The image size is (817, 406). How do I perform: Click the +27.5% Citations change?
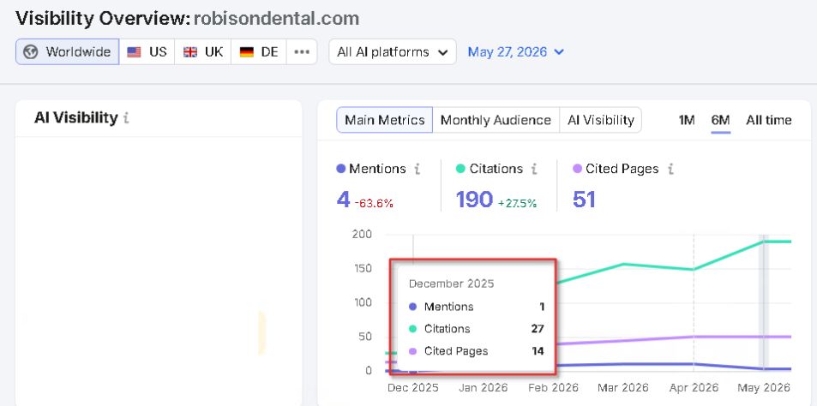pyautogui.click(x=517, y=204)
